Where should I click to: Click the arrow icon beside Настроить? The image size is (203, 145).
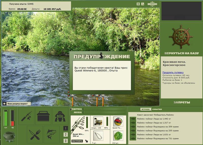[x=87, y=141]
